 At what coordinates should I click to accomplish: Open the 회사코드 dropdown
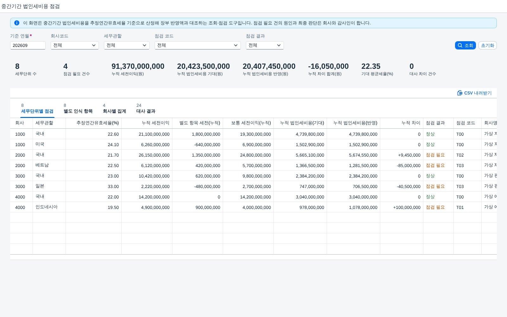coord(75,45)
